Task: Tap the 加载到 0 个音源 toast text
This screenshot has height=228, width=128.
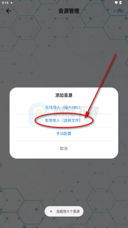Action: pos(68,211)
